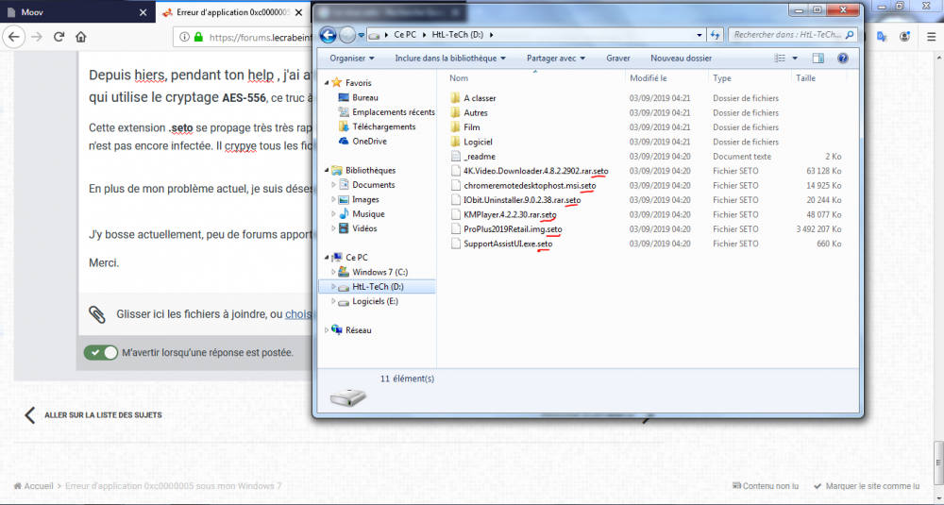Image resolution: width=944 pixels, height=505 pixels.
Task: Switch to 'Erreur d'application' browser tab
Action: tap(233, 12)
